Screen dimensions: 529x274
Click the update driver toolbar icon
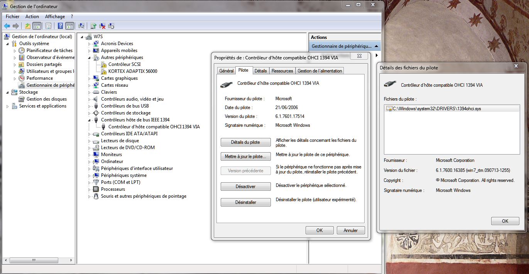pyautogui.click(x=93, y=26)
